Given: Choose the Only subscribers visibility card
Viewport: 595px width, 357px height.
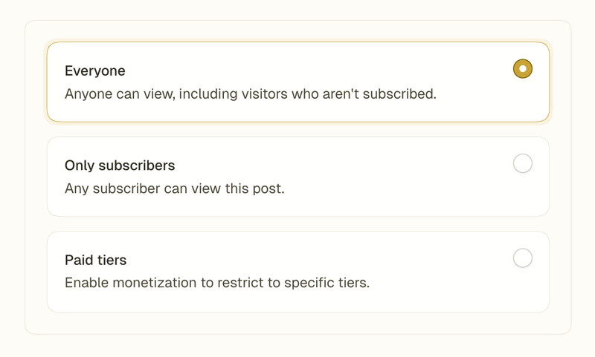Looking at the screenshot, I should [x=297, y=177].
